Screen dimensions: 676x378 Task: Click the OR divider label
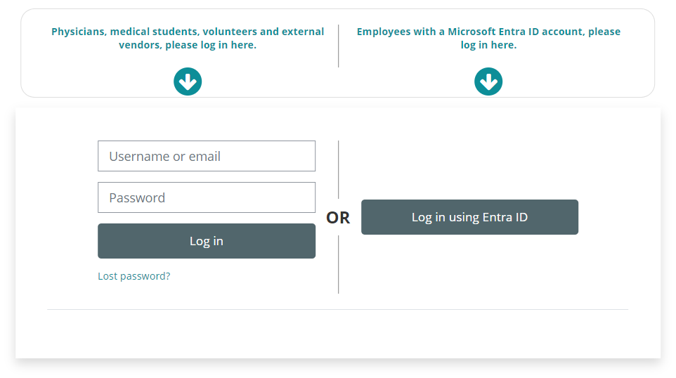(x=338, y=218)
